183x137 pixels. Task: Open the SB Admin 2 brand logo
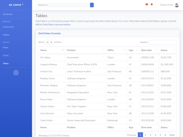point(16,5)
